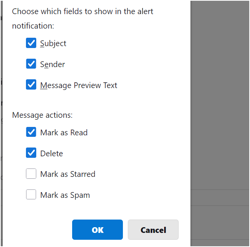Click the Message actions heading
The width and height of the screenshot is (250, 247).
(x=42, y=115)
